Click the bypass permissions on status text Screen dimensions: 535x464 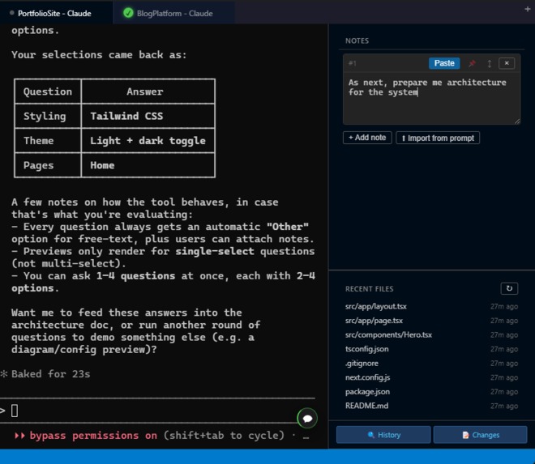[93, 436]
